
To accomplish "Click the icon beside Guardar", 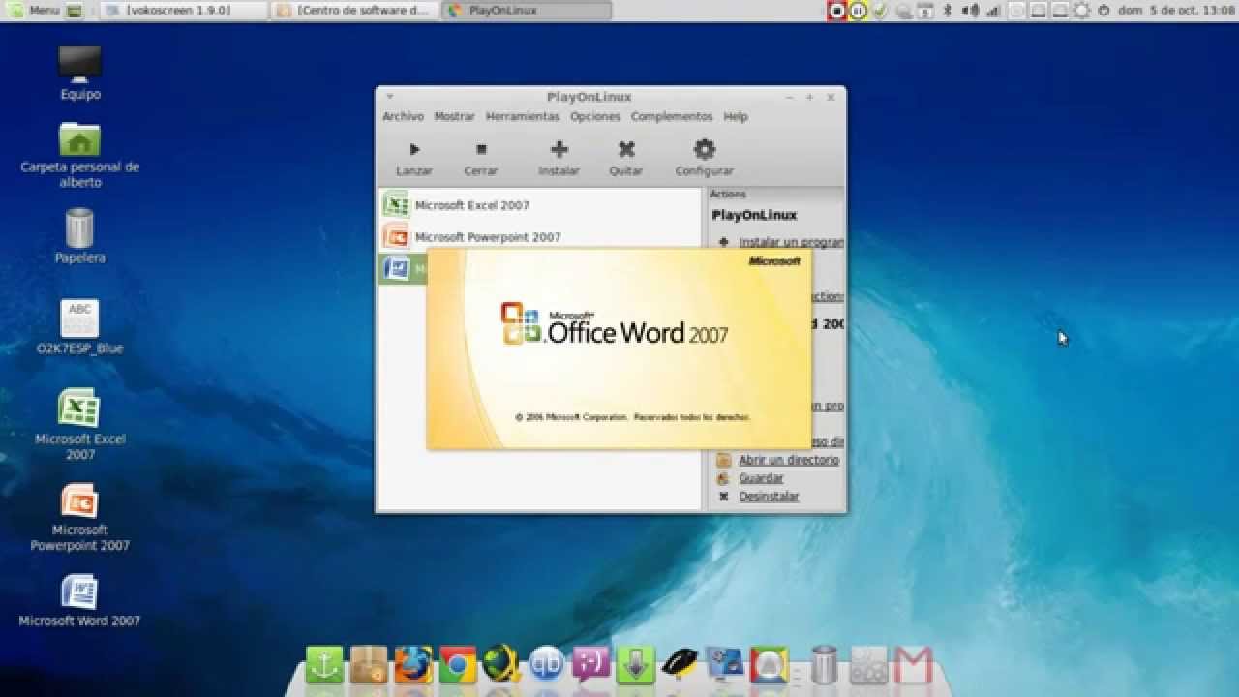I will pos(723,478).
